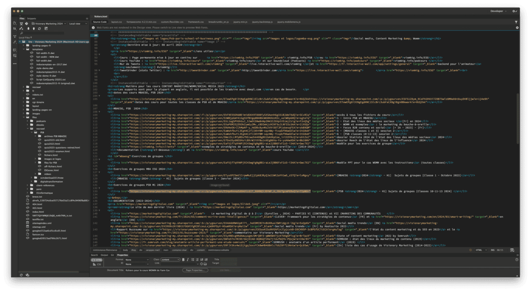Select favicon.ico in the file tree

(x=38, y=234)
